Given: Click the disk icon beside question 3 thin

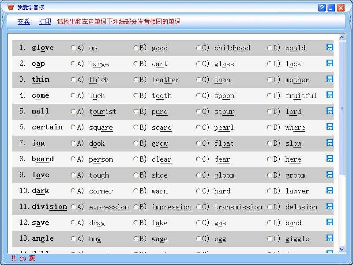Looking at the screenshot, I should pos(329,79).
